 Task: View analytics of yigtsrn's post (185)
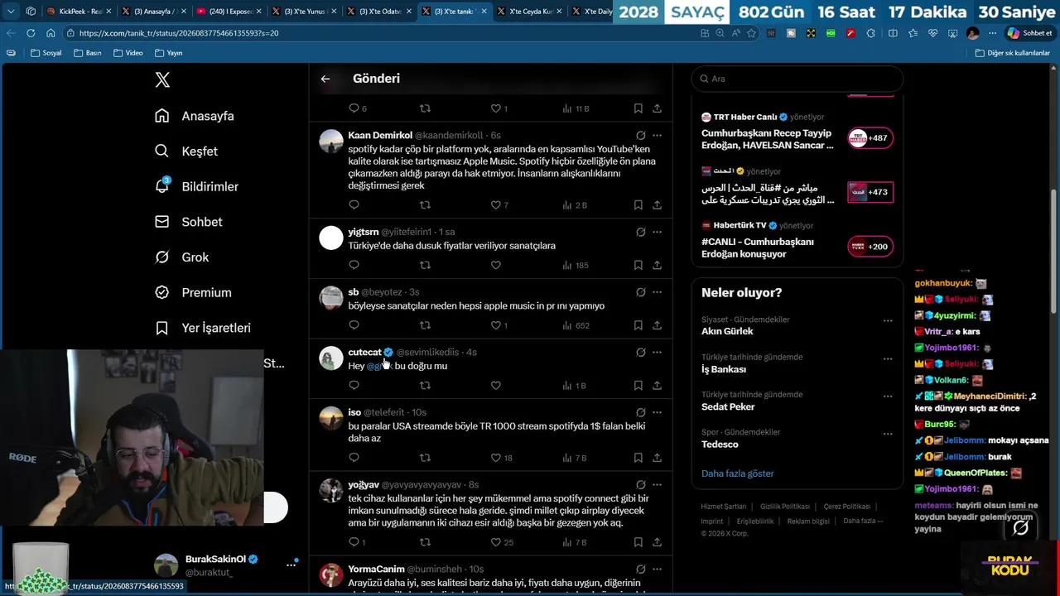tap(576, 265)
